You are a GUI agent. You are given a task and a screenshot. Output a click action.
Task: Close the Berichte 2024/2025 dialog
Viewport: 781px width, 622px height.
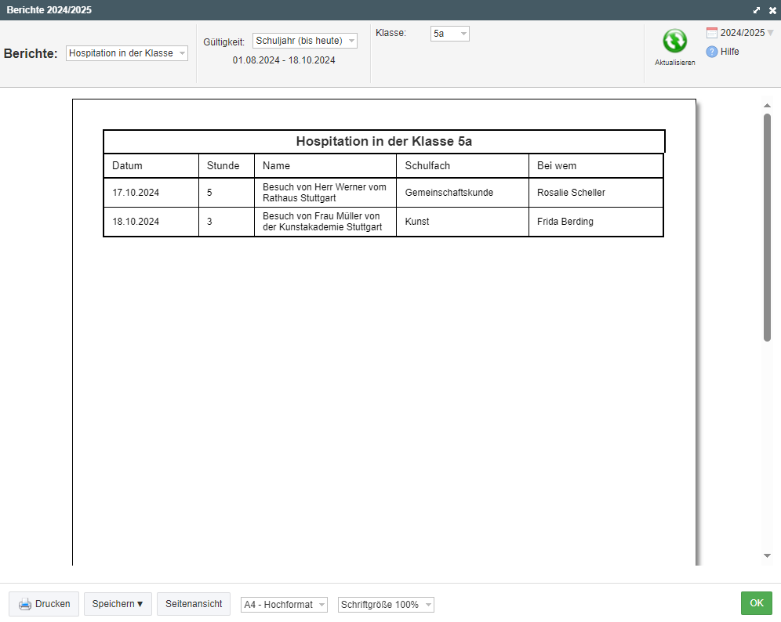[x=772, y=10]
